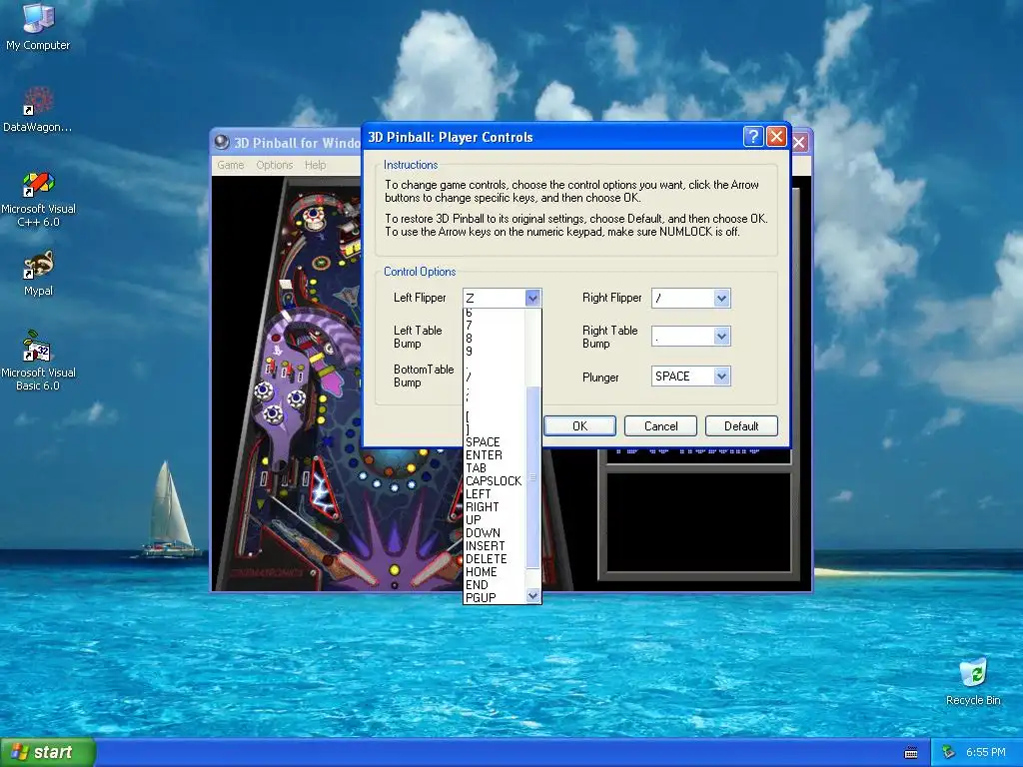Viewport: 1023px width, 767px height.
Task: Choose HOME from the key list
Action: (494, 572)
